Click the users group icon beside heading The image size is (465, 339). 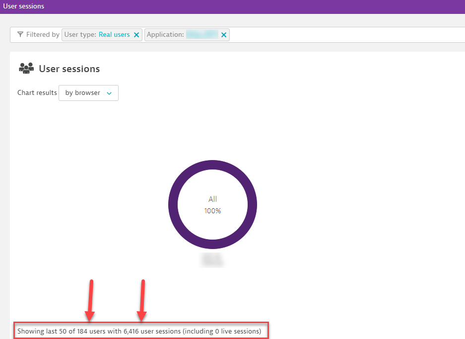pos(26,69)
